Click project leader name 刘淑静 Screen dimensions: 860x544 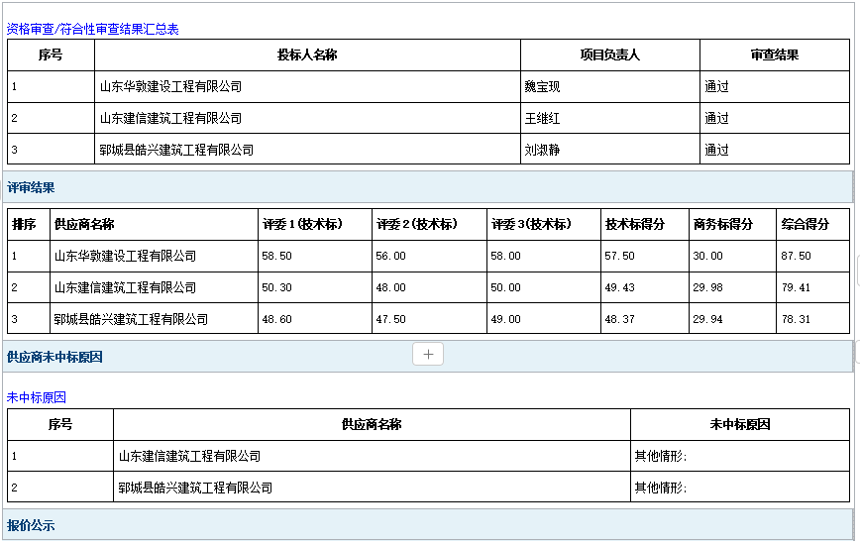542,151
